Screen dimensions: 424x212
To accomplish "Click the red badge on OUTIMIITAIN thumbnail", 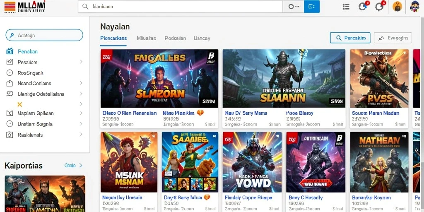I will (292, 138).
